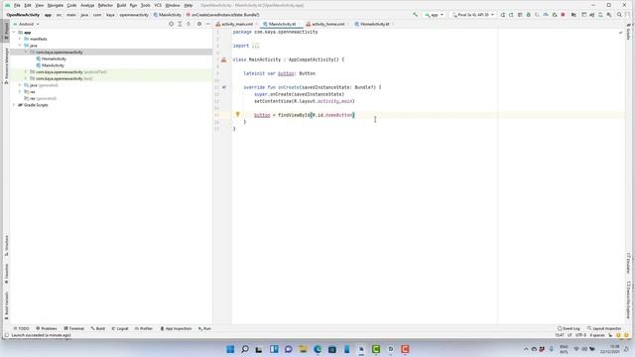Open the Profiler tool window
Screen dimensions: 635x357
click(x=144, y=328)
